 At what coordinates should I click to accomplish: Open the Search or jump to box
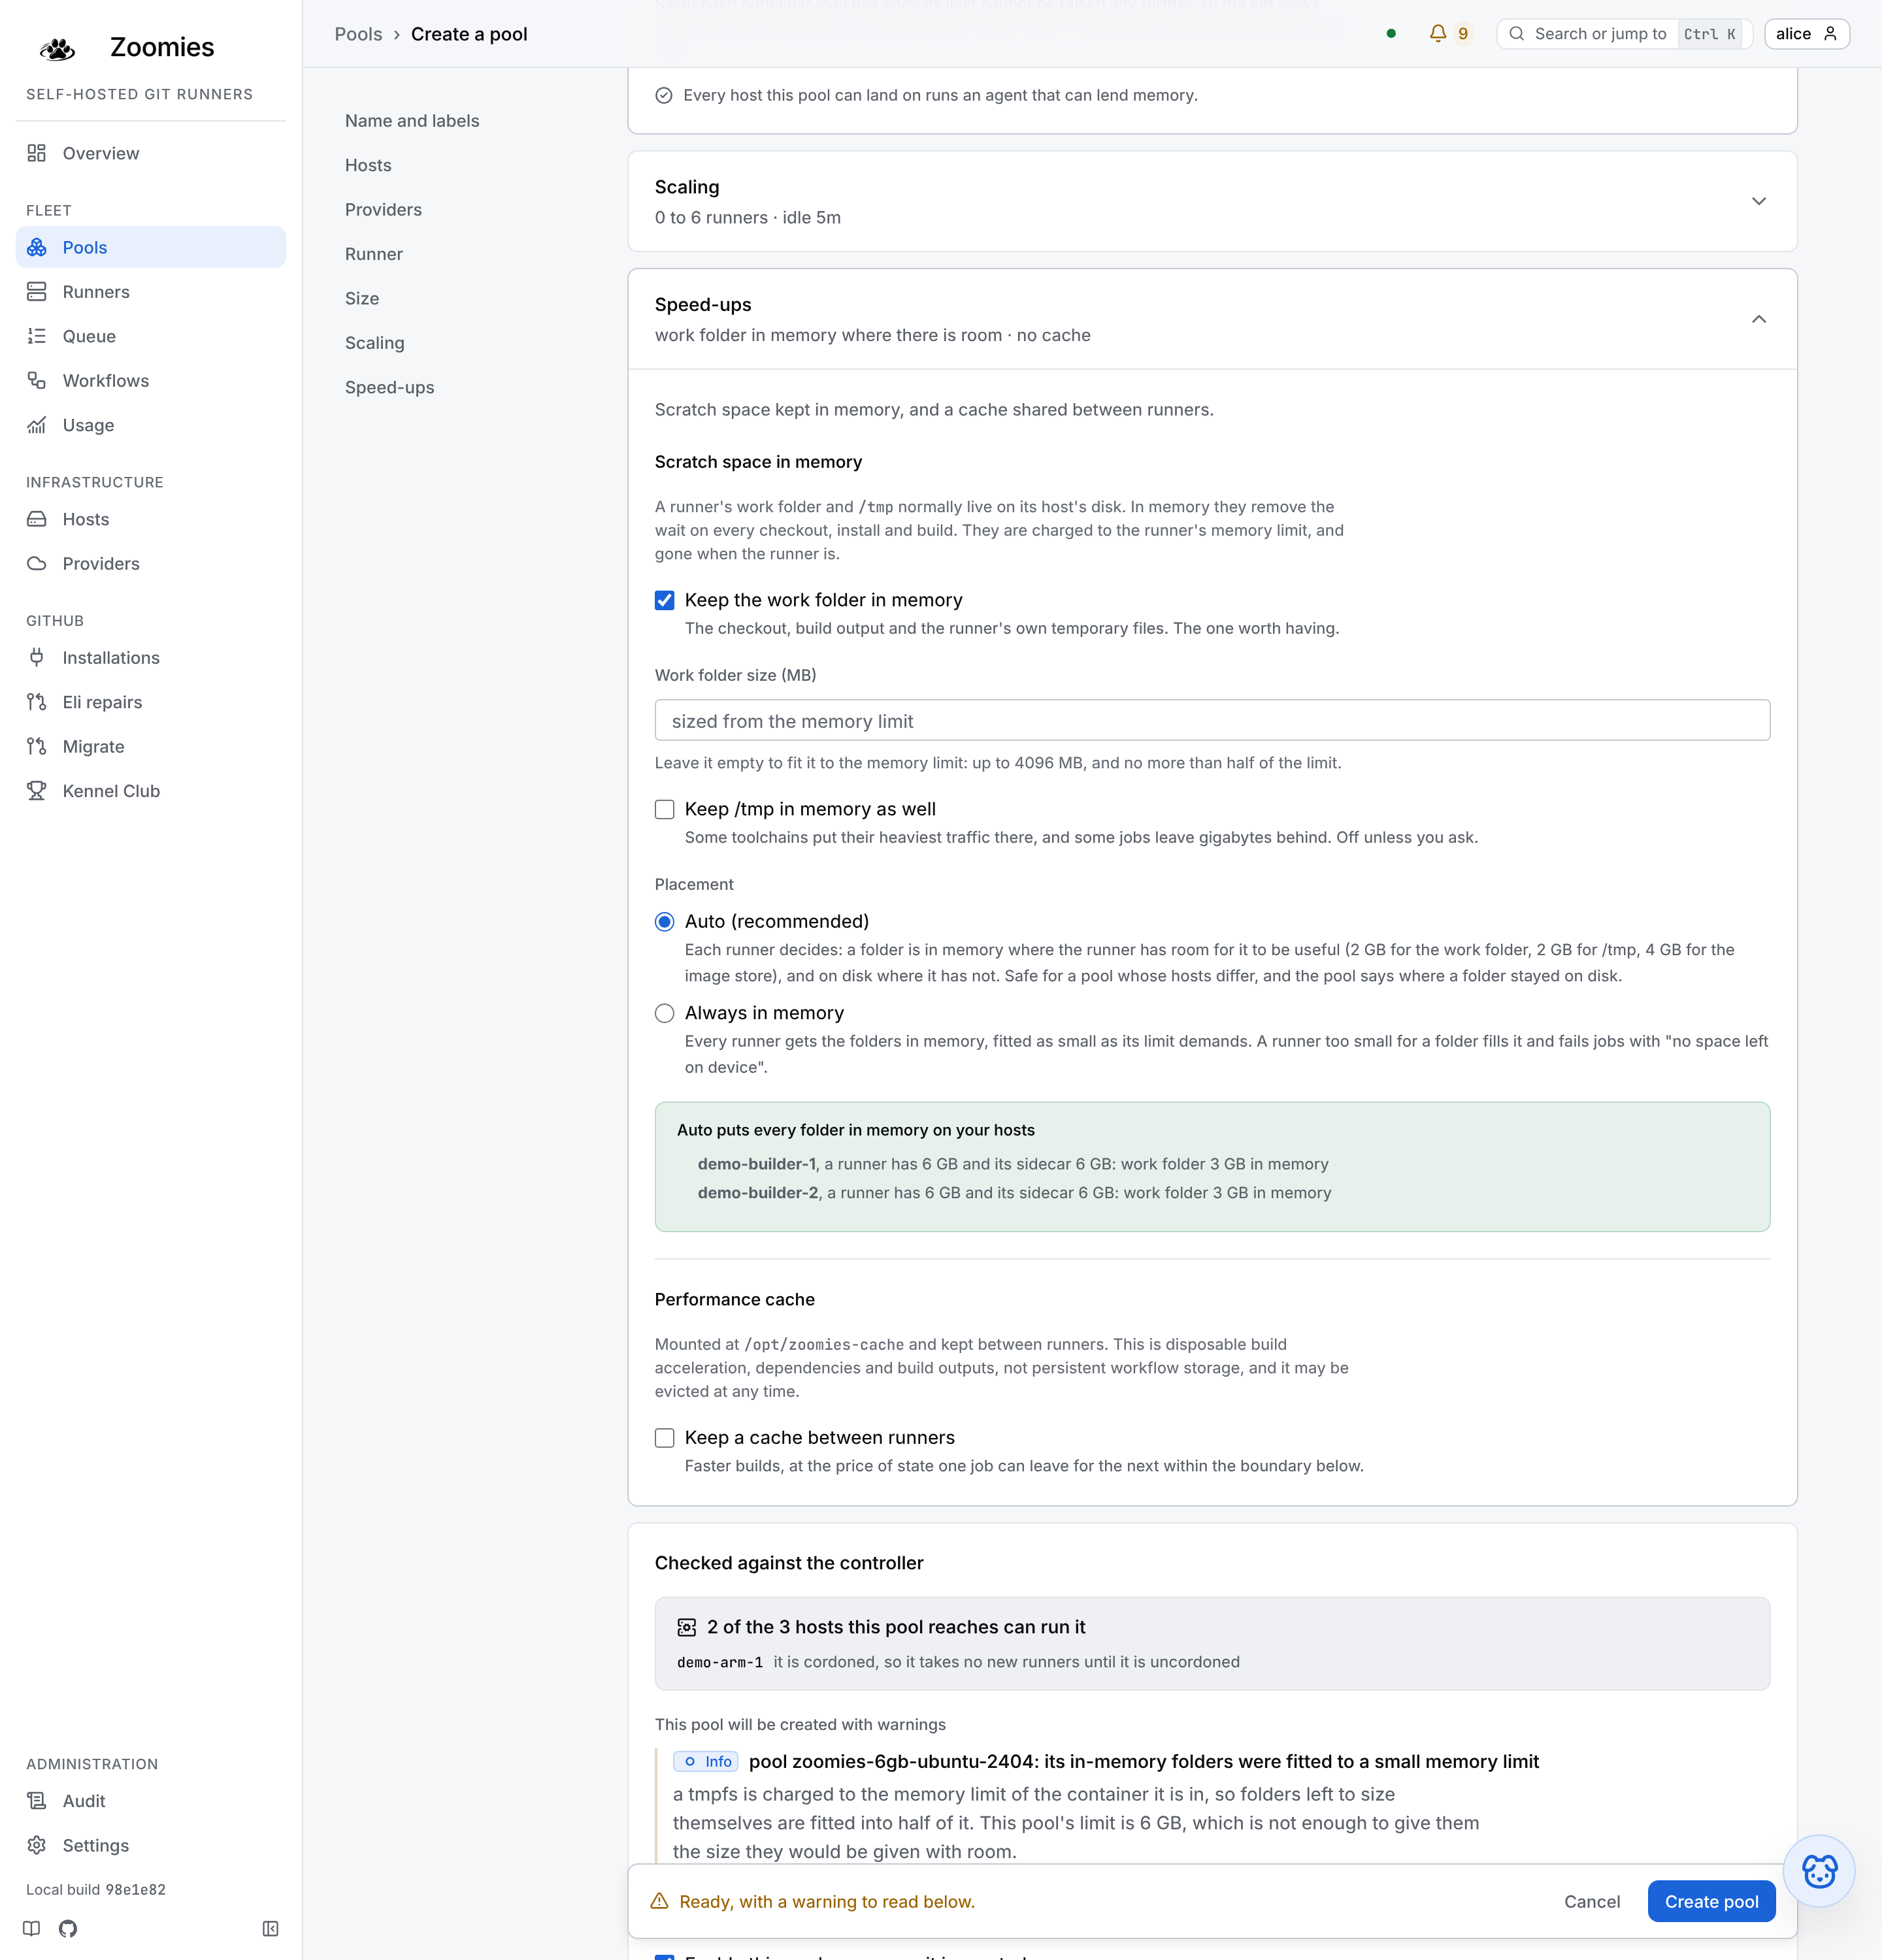[1624, 33]
